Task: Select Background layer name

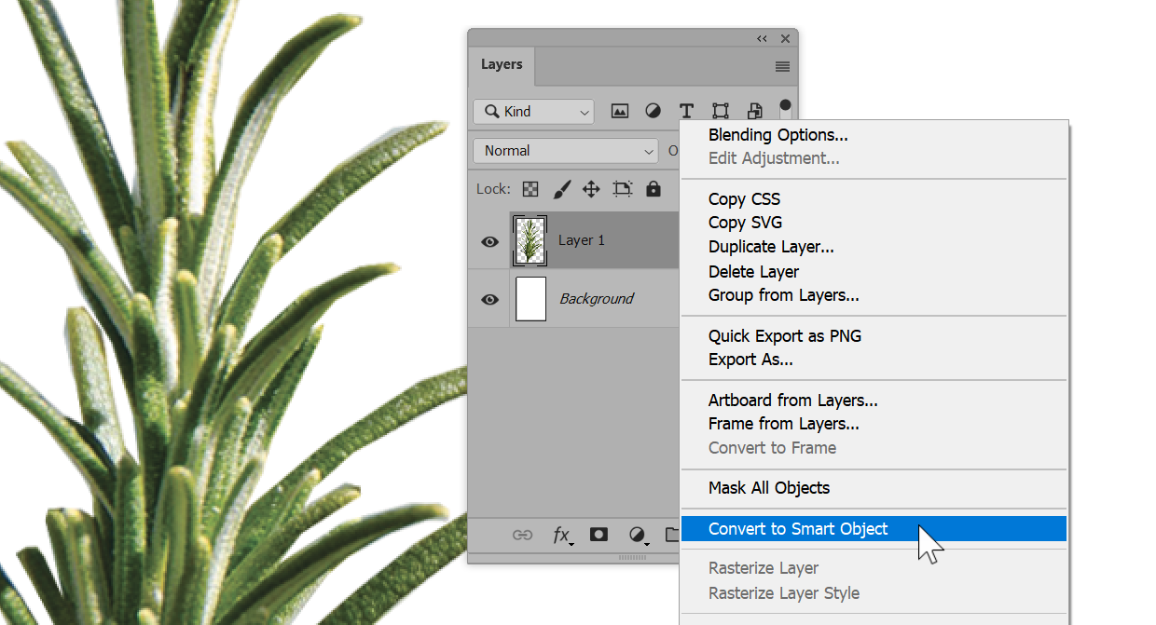Action: [597, 299]
